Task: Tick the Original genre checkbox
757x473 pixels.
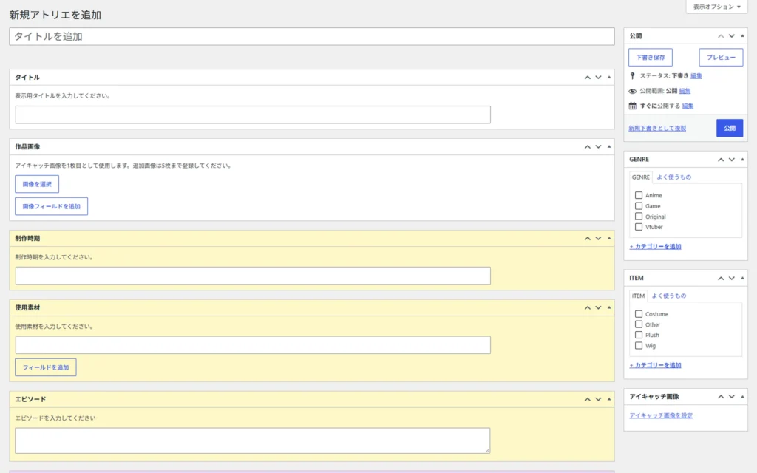Action: 639,217
